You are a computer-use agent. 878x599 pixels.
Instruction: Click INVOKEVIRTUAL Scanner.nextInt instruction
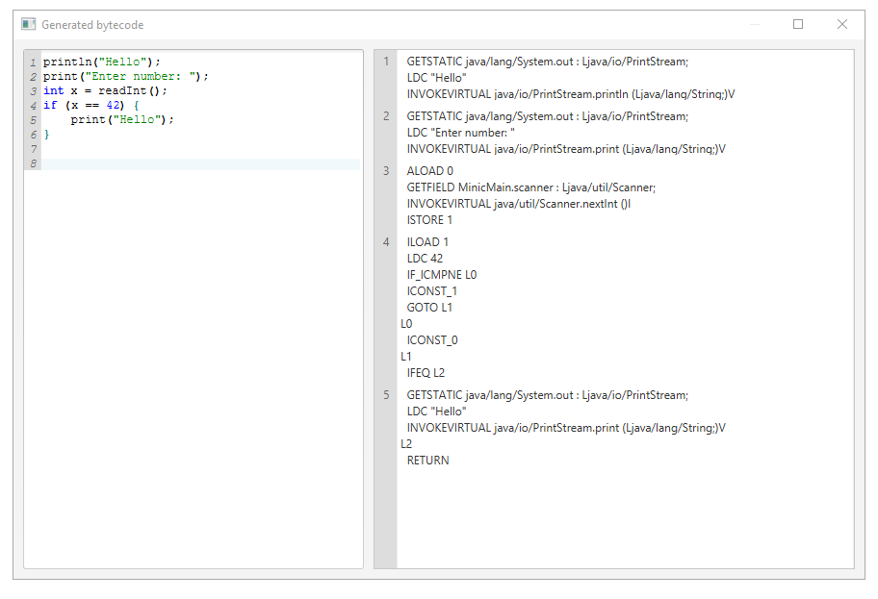coord(519,204)
